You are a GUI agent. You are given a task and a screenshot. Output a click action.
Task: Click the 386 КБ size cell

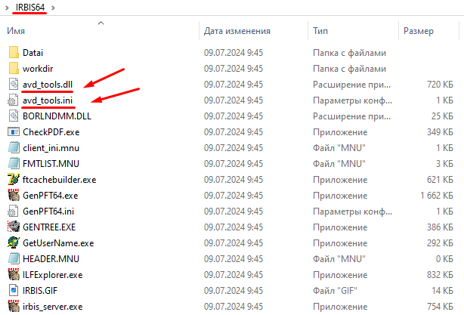pyautogui.click(x=440, y=227)
